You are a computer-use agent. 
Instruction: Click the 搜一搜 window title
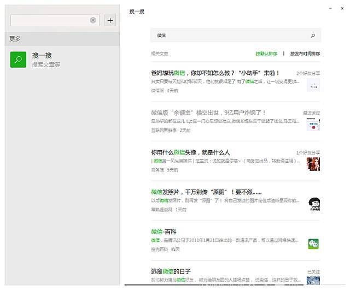[x=137, y=11]
